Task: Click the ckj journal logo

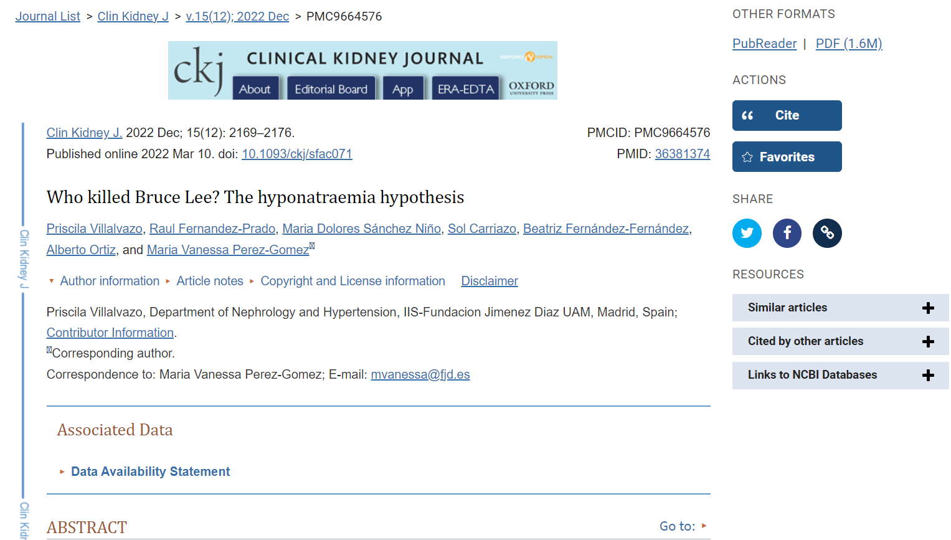Action: (x=199, y=71)
